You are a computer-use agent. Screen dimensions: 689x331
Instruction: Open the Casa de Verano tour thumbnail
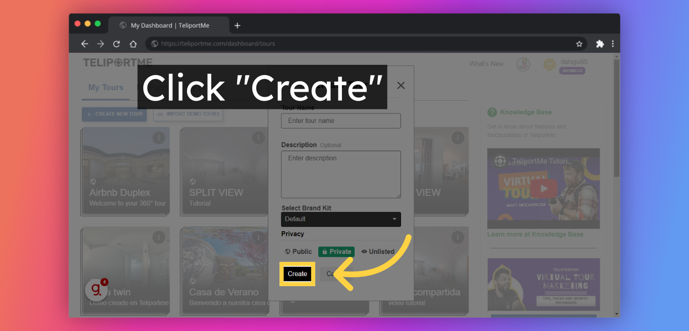tap(225, 270)
